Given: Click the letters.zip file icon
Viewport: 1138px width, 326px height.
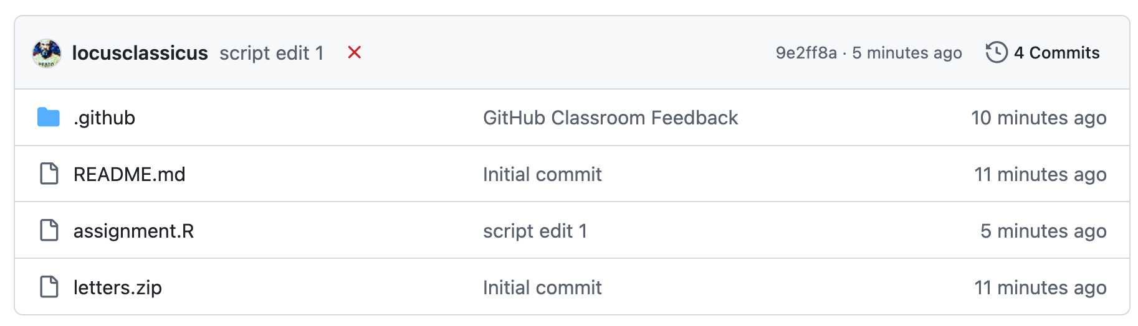Looking at the screenshot, I should 49,287.
